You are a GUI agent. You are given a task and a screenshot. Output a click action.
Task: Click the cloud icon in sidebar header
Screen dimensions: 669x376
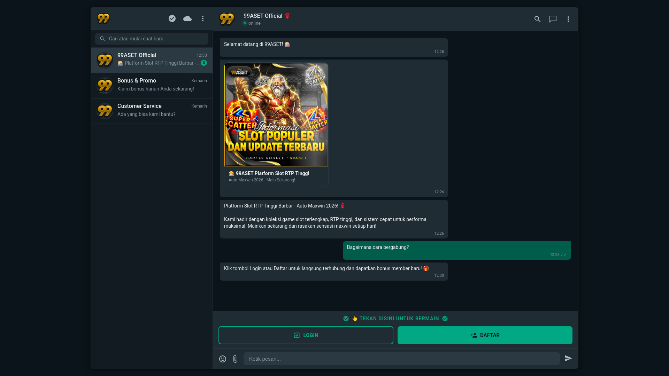187,18
